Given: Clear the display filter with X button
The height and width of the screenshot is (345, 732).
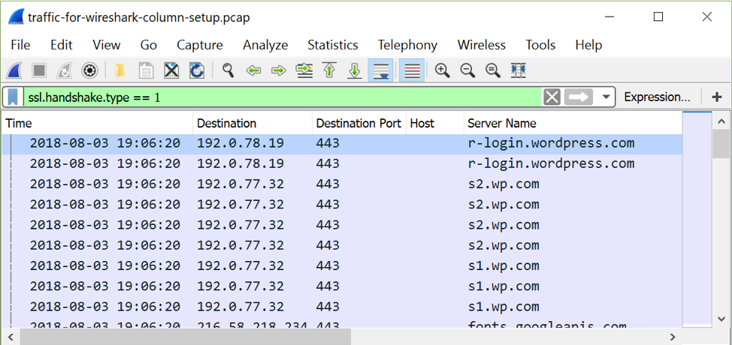Looking at the screenshot, I should click(552, 97).
